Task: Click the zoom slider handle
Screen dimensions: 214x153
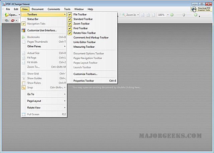Action: (x=184, y=15)
